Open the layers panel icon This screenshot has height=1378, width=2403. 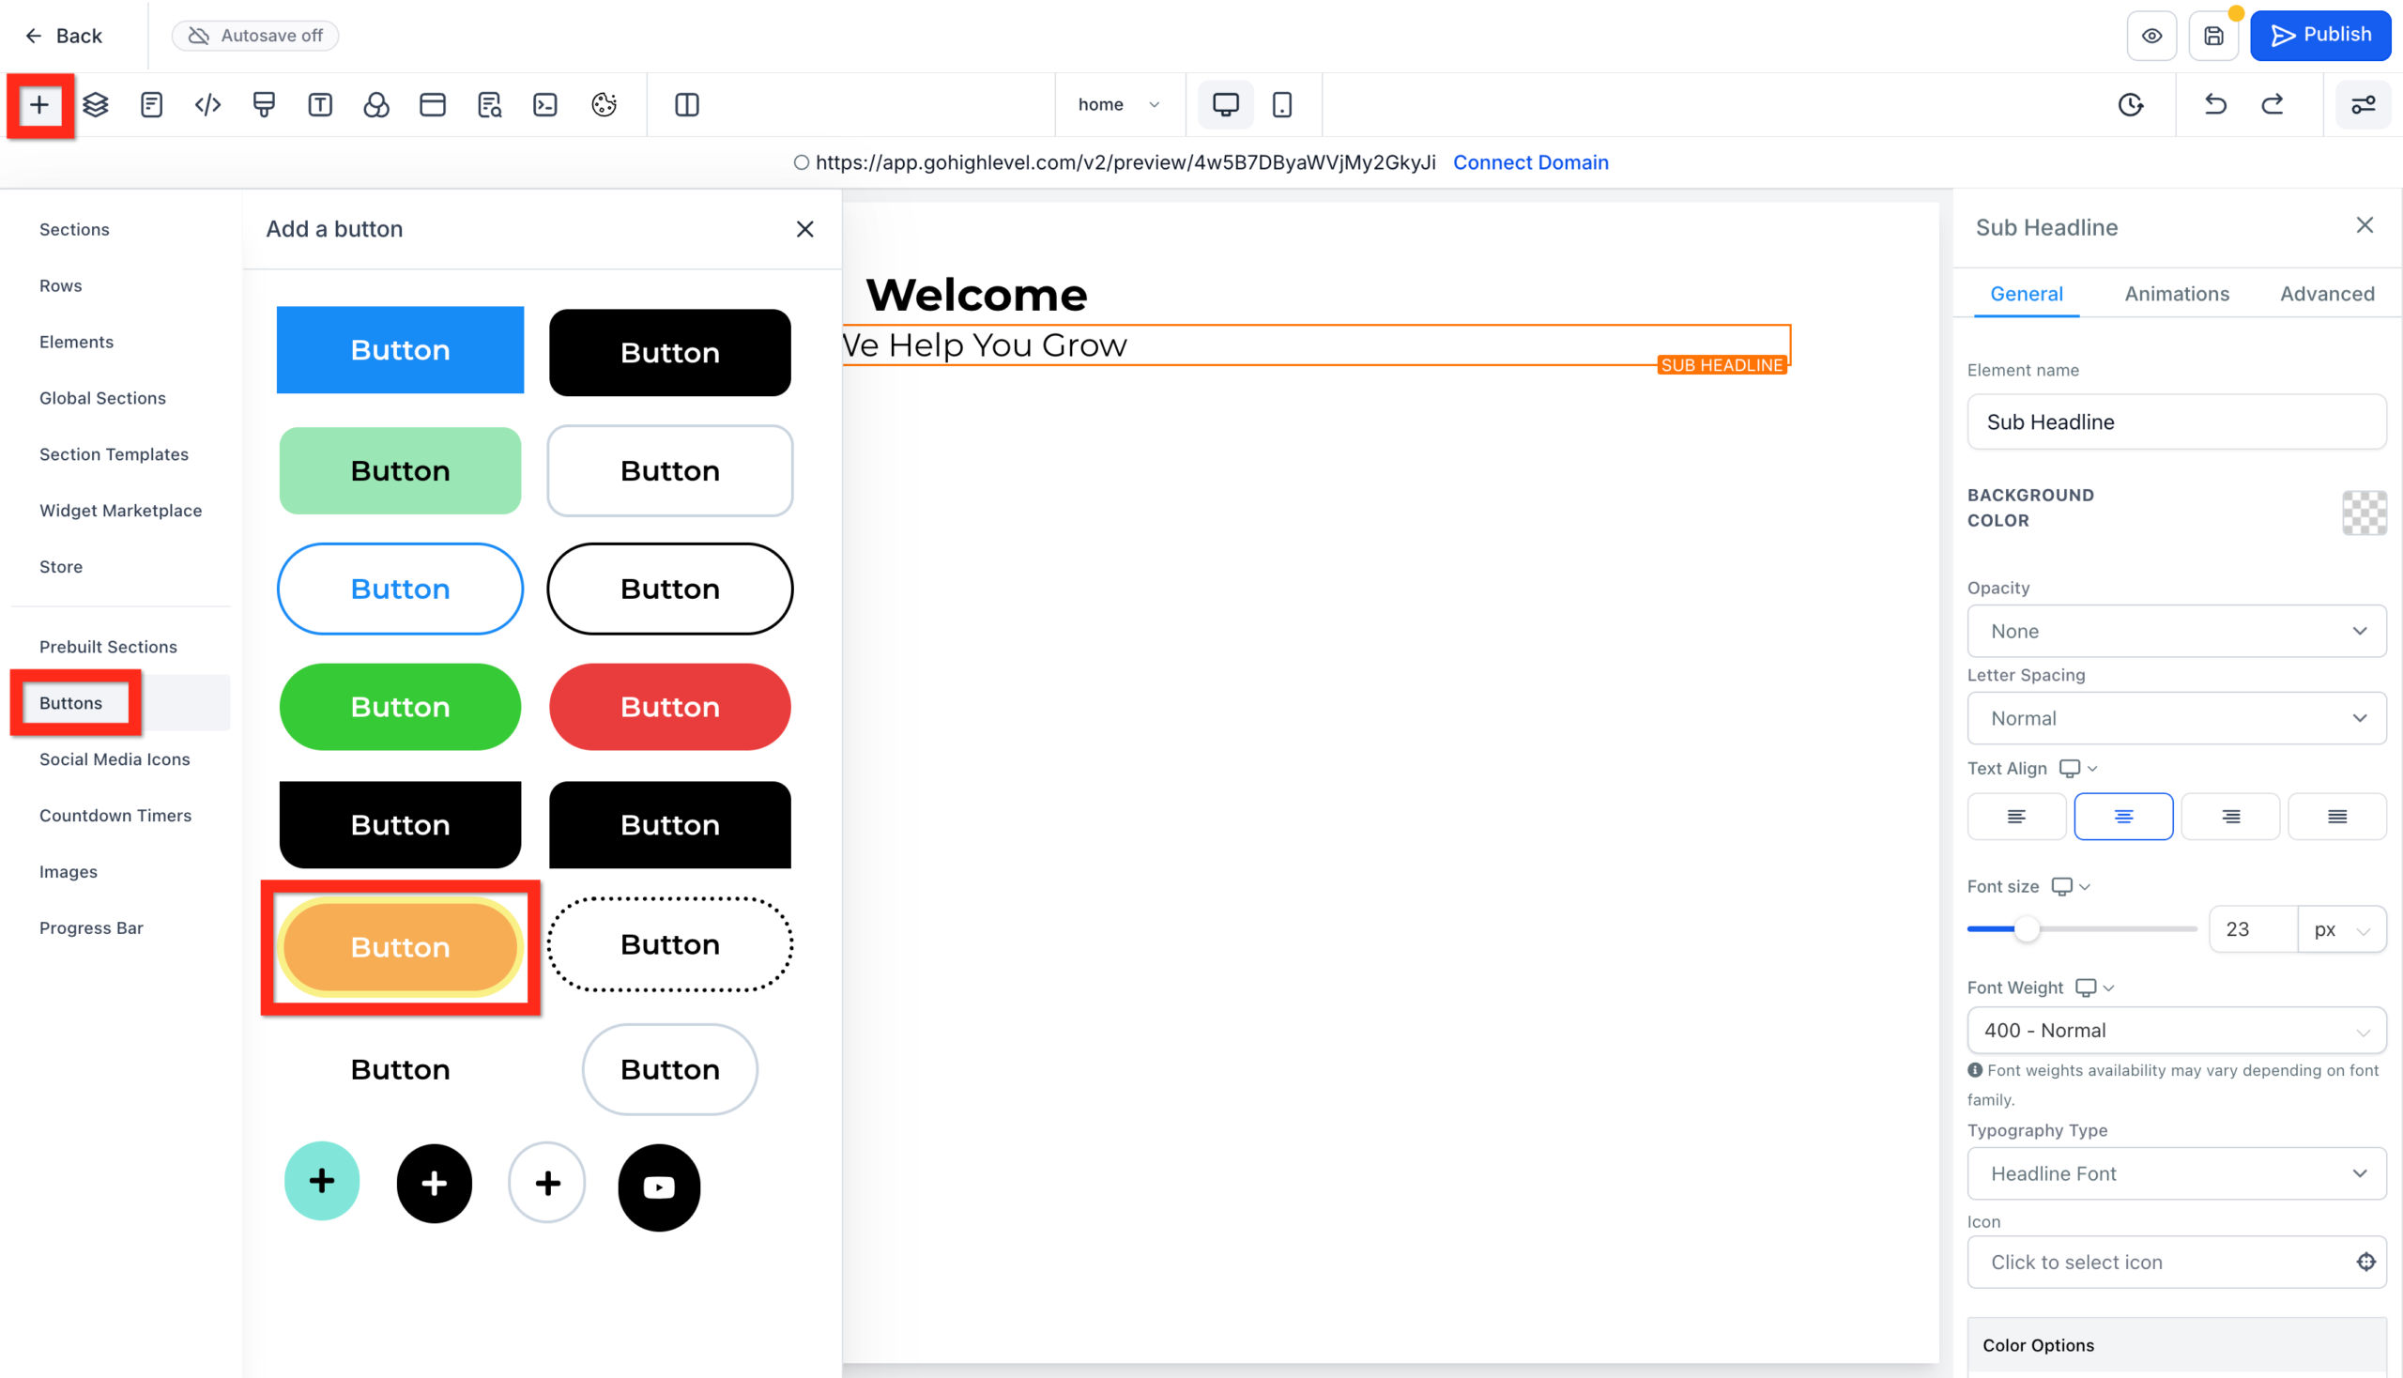(x=95, y=105)
